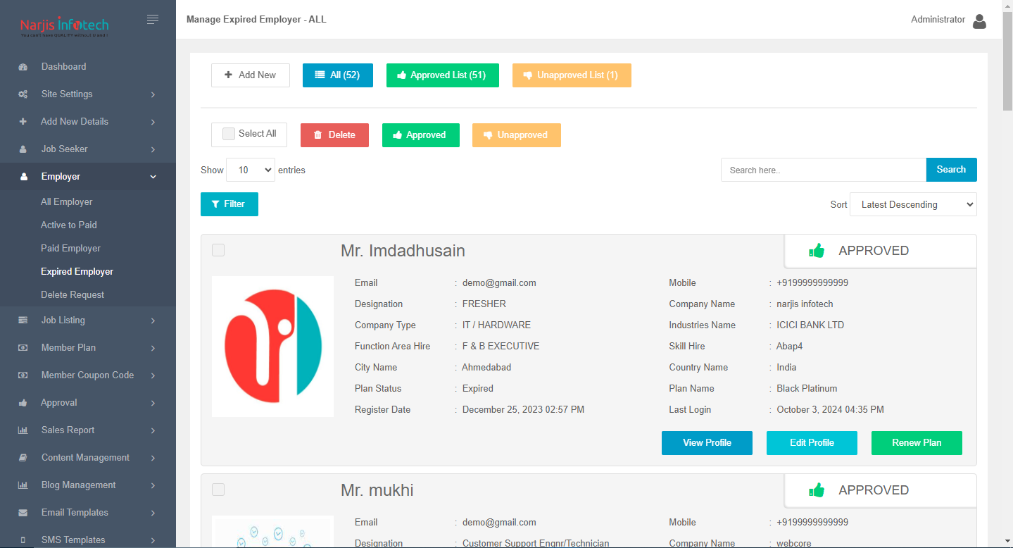The width and height of the screenshot is (1013, 548).
Task: Click the Email Templates envelope icon
Action: pos(23,513)
